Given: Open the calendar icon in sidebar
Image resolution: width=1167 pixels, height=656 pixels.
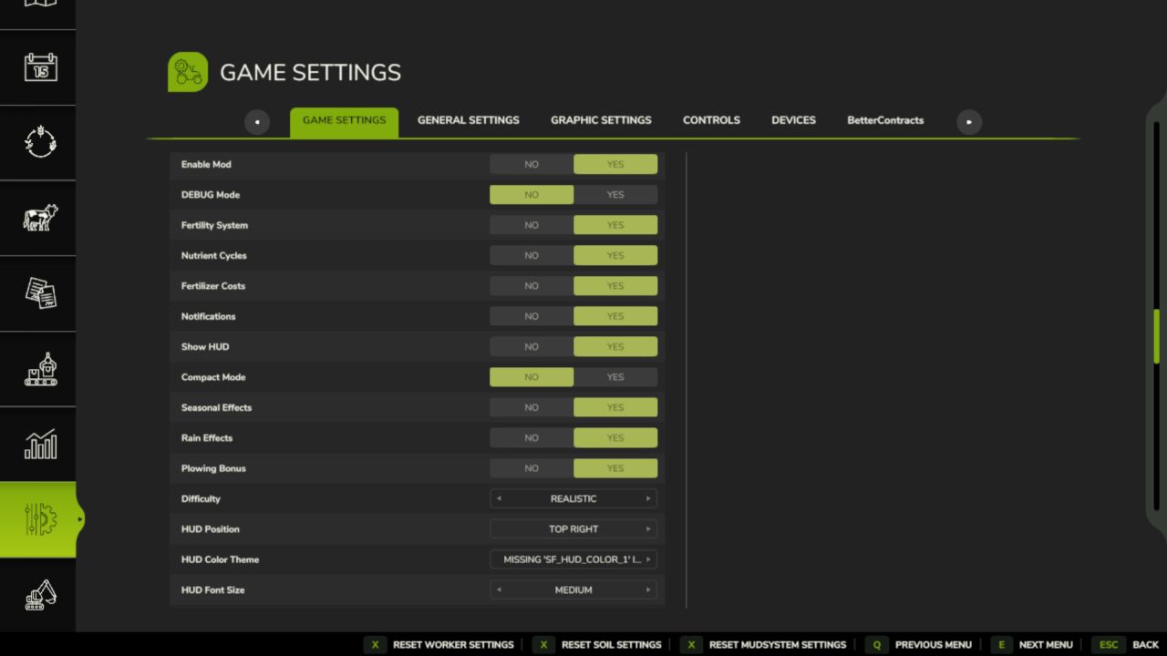Looking at the screenshot, I should click(39, 67).
